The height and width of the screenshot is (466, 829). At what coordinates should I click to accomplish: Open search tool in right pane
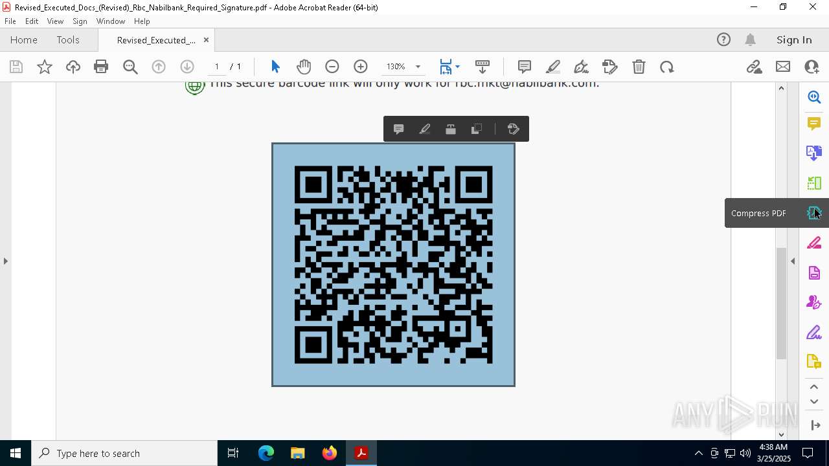814,97
